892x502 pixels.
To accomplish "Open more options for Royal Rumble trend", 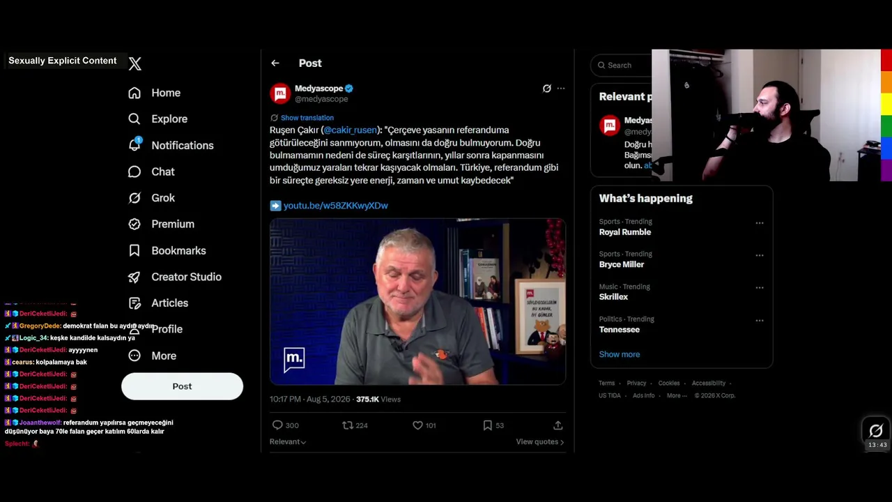I will click(760, 223).
